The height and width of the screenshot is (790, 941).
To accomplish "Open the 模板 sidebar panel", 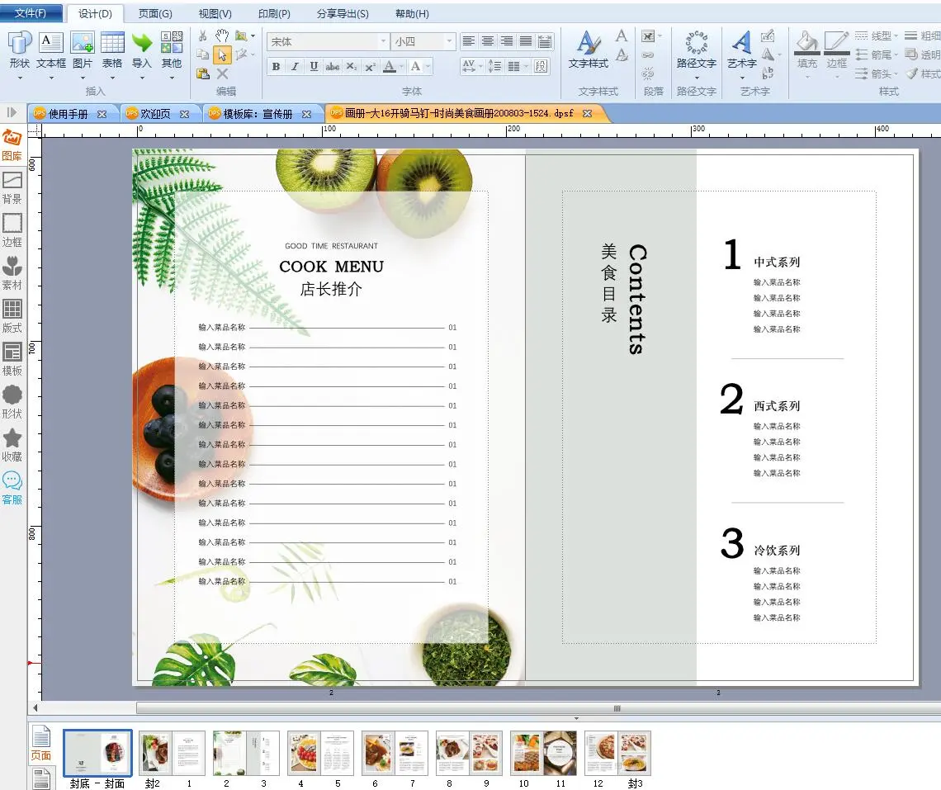I will (12, 360).
